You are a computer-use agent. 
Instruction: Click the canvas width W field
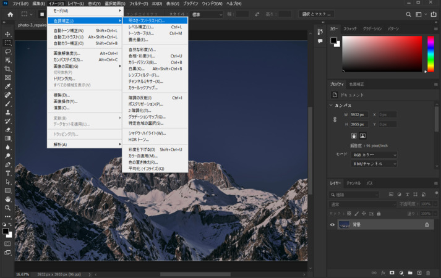[x=358, y=115]
